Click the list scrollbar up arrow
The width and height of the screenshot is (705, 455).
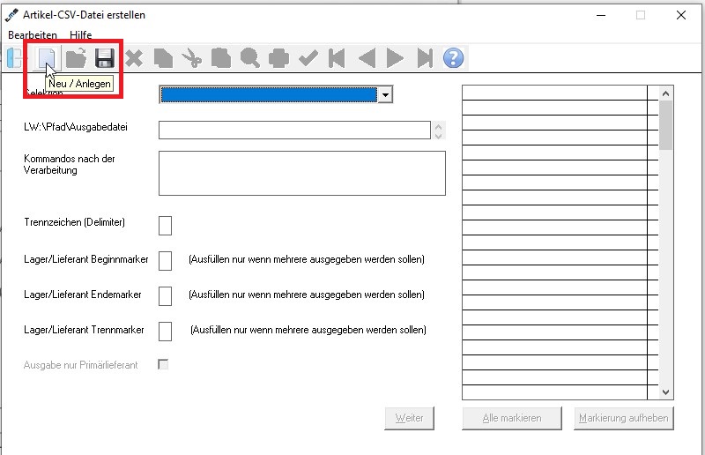666,93
